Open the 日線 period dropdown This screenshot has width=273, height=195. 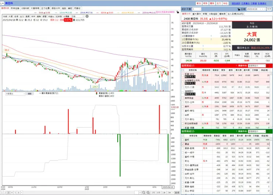[x=77, y=16]
